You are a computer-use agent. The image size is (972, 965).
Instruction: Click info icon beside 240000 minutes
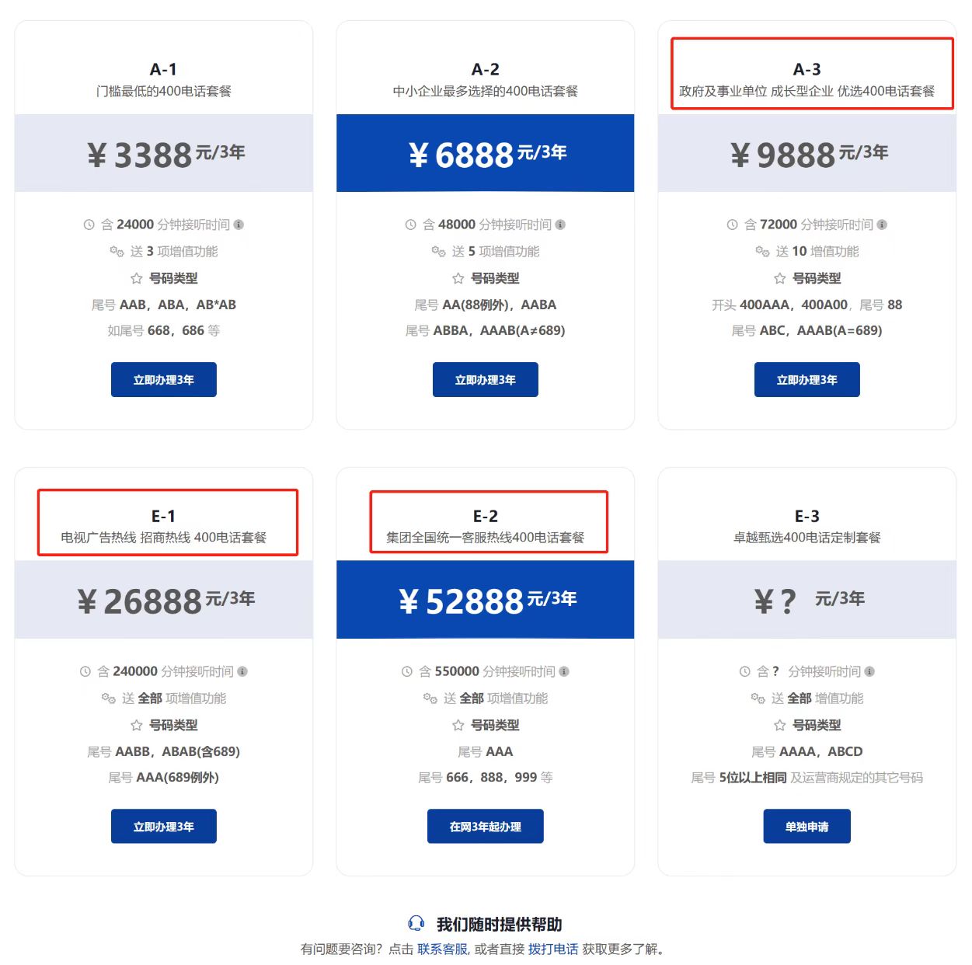pos(242,671)
